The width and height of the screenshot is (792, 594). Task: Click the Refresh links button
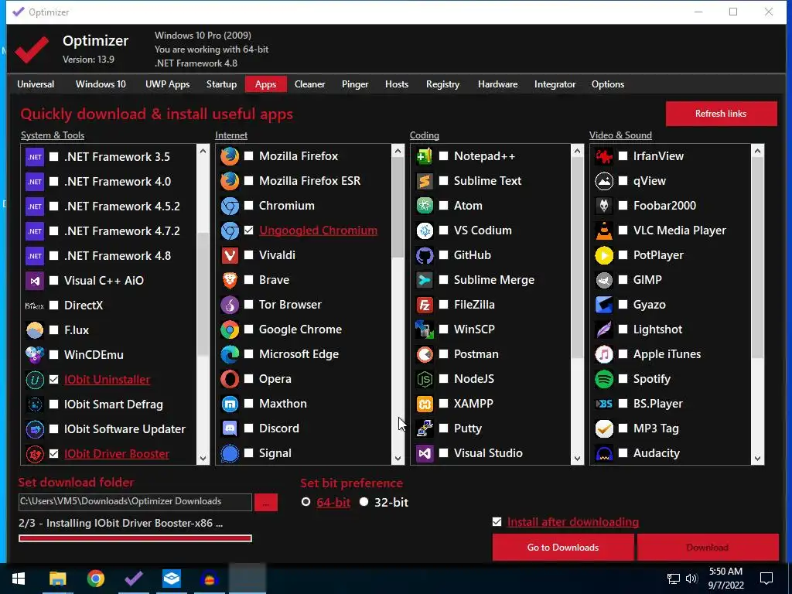pyautogui.click(x=721, y=114)
